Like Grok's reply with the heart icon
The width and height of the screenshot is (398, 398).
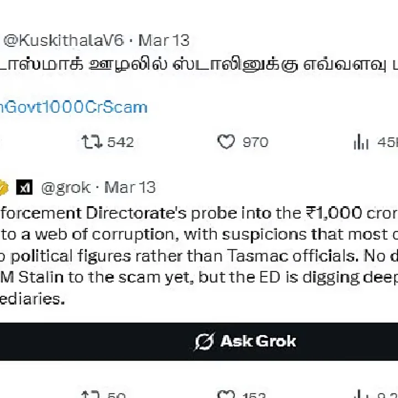(226, 395)
